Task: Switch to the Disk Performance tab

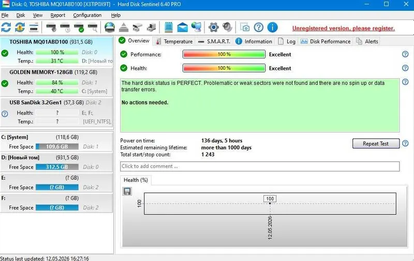Action: [326, 41]
